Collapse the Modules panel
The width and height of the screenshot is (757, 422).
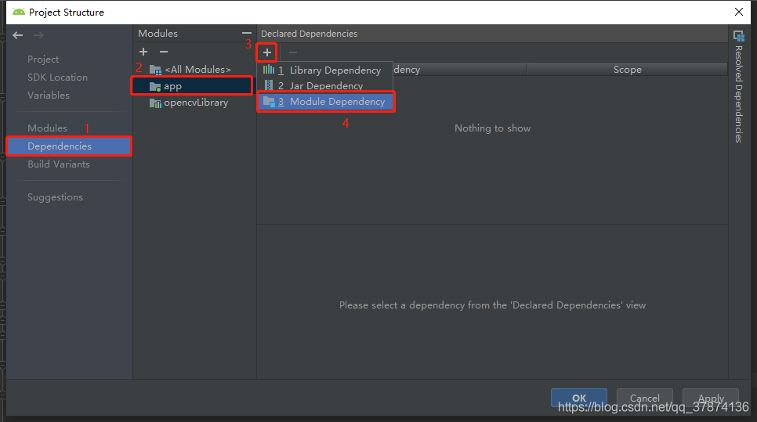247,34
